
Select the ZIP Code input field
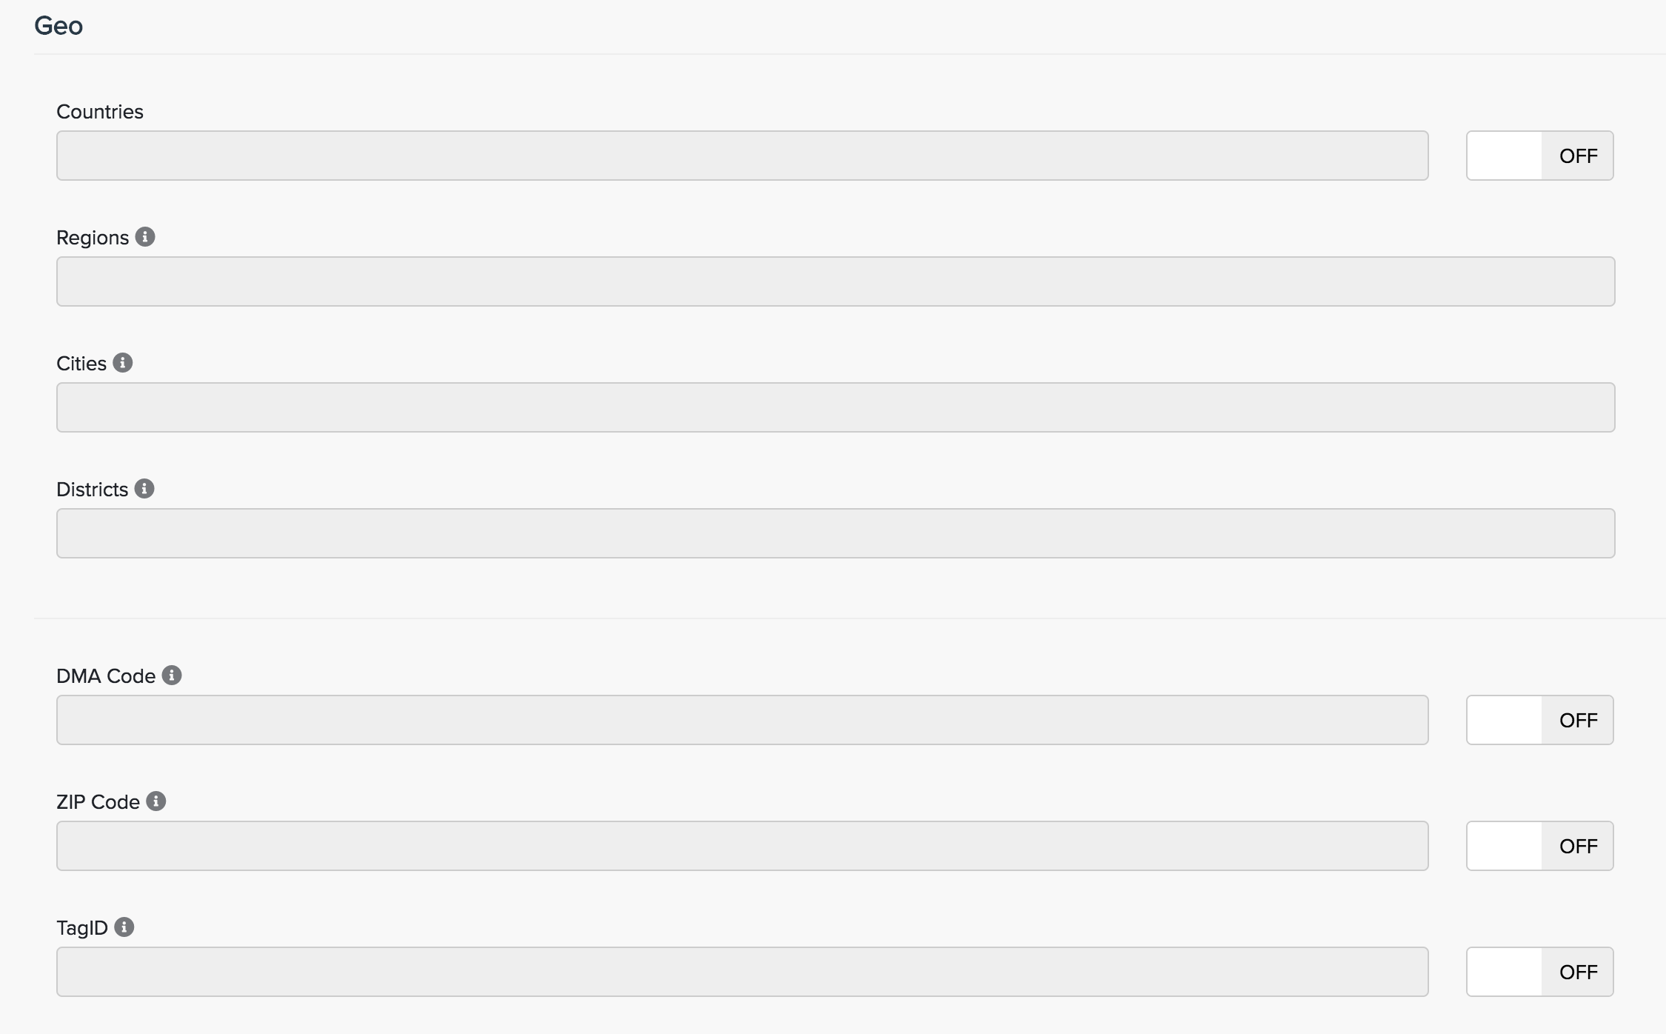pos(742,846)
